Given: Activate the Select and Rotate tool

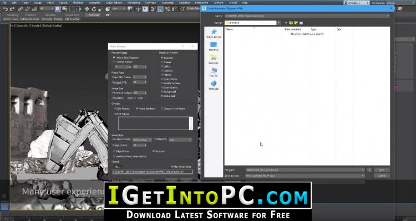Looking at the screenshot, I should click(x=94, y=9).
